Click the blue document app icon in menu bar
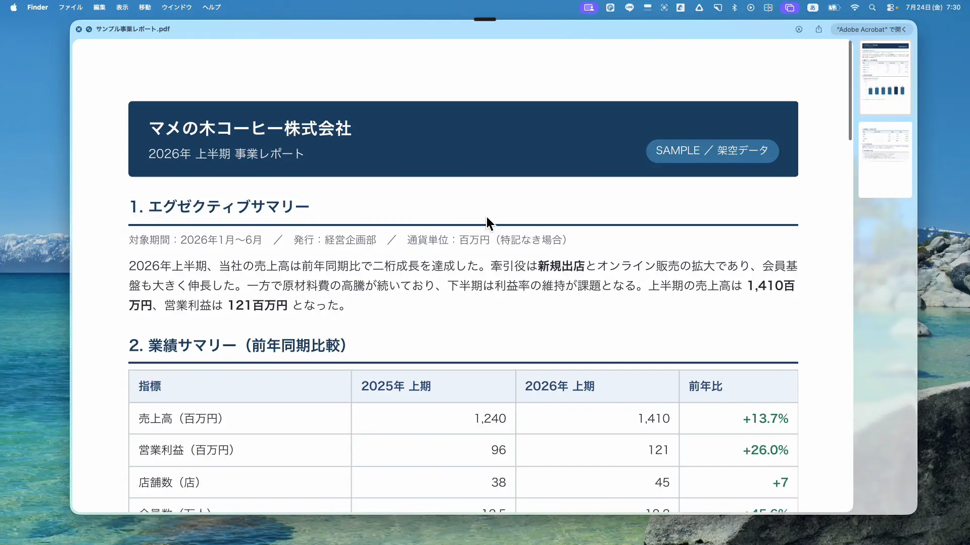The width and height of the screenshot is (970, 545). 681,8
